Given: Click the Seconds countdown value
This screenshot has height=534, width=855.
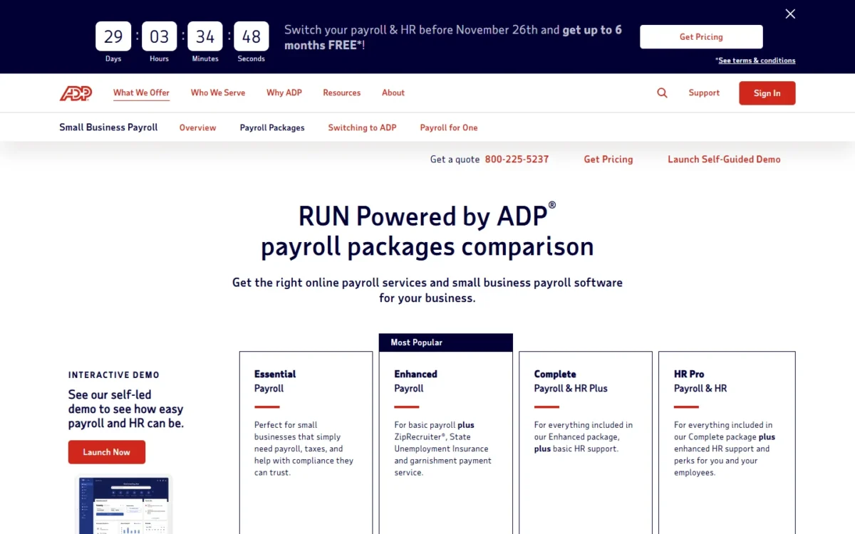Looking at the screenshot, I should [252, 36].
